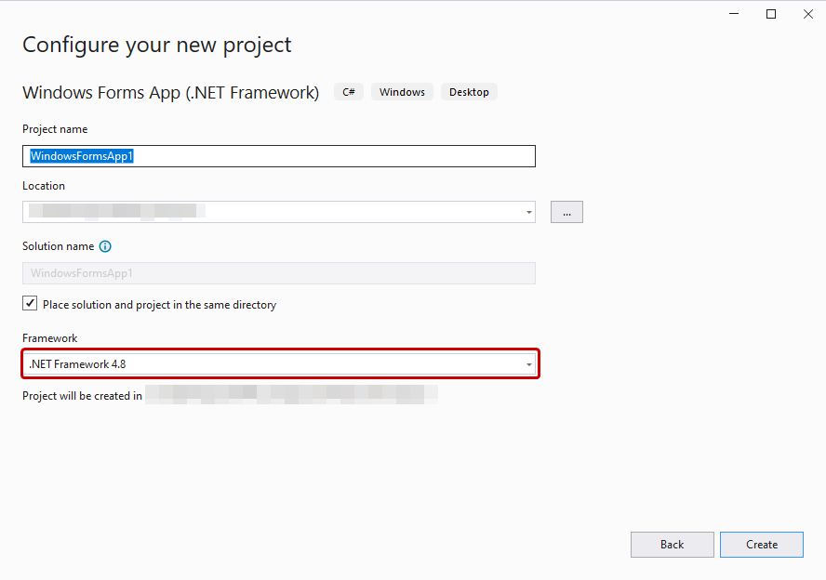826x580 pixels.
Task: Click the browse ellipsis button beside Location
Action: 566,212
